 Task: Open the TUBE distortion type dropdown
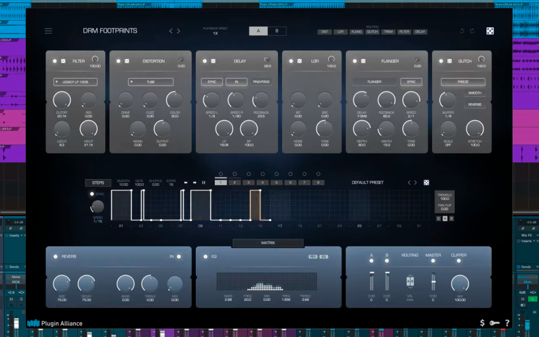click(x=151, y=82)
